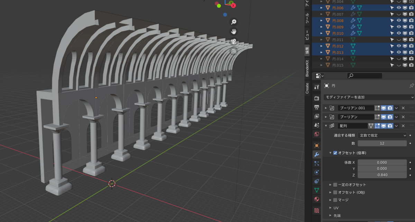Click the Z factor field showing -0.840
Viewport: 415px width, 222px height.
pos(382,175)
